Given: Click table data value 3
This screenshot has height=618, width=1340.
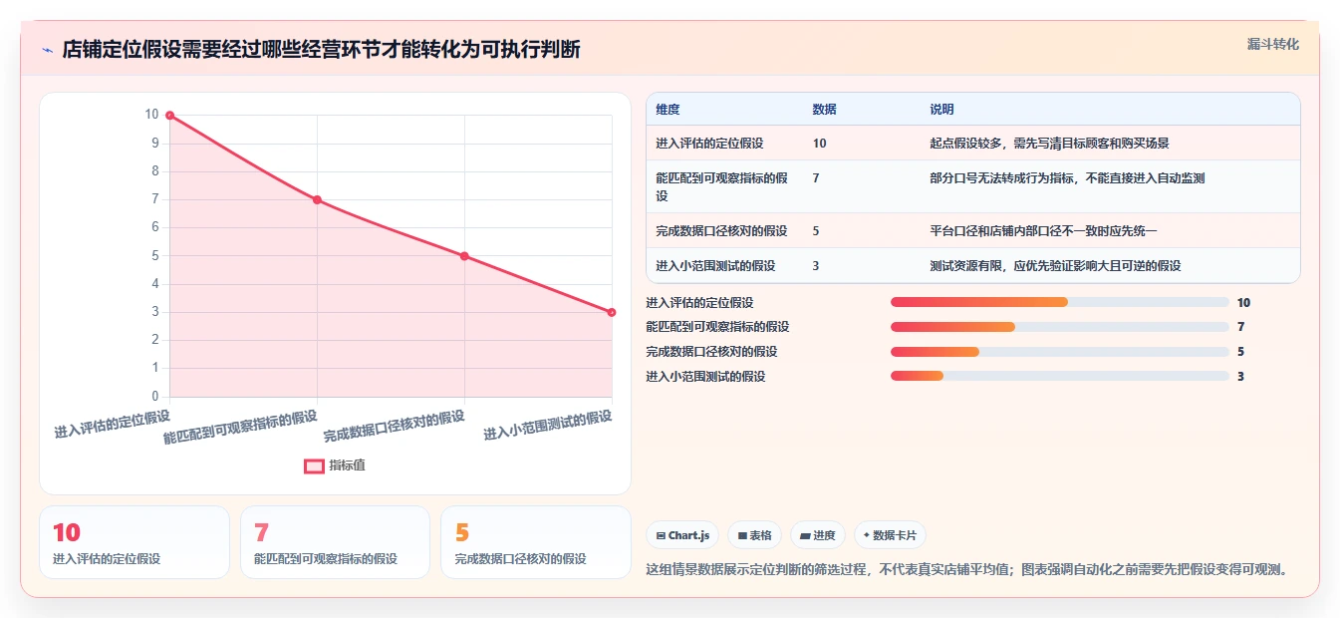Looking at the screenshot, I should [816, 266].
